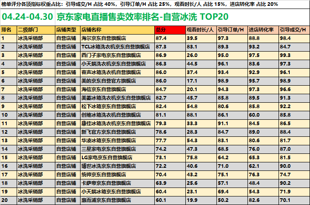
Task: Click watch duration 88.1 in 创维 row
Action: point(201,115)
